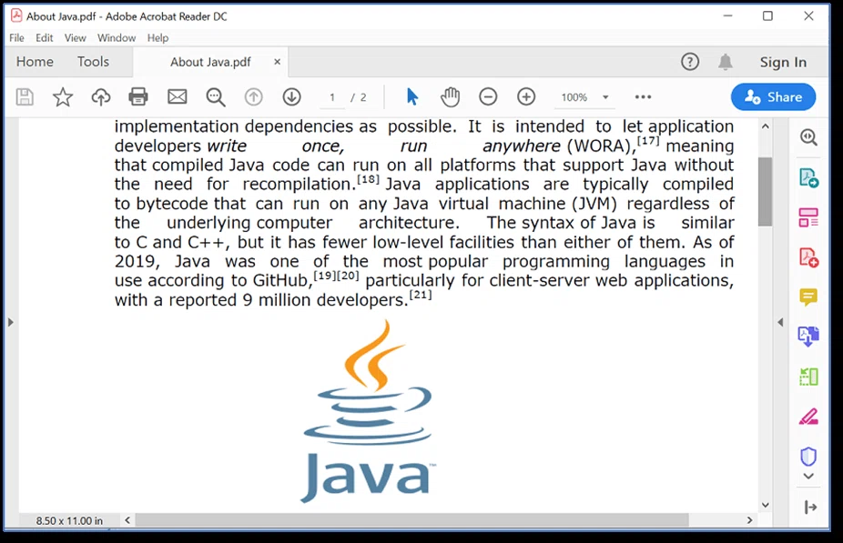This screenshot has width=843, height=543.
Task: Switch to the Home tab
Action: tap(35, 62)
